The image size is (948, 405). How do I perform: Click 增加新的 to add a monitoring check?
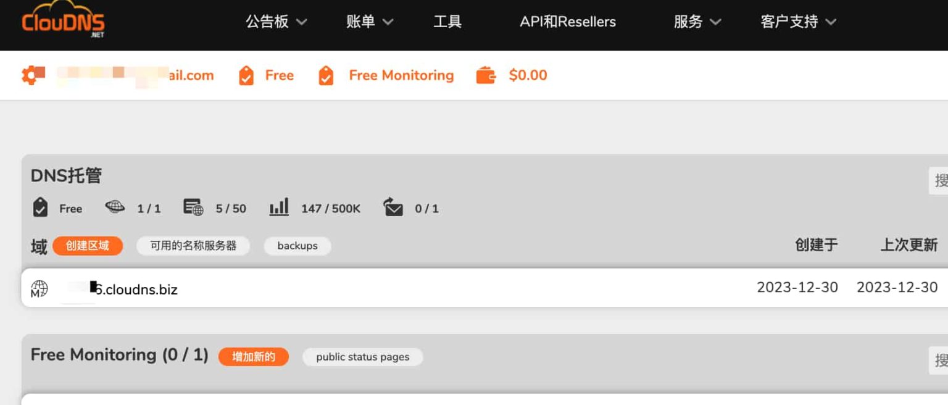(253, 357)
